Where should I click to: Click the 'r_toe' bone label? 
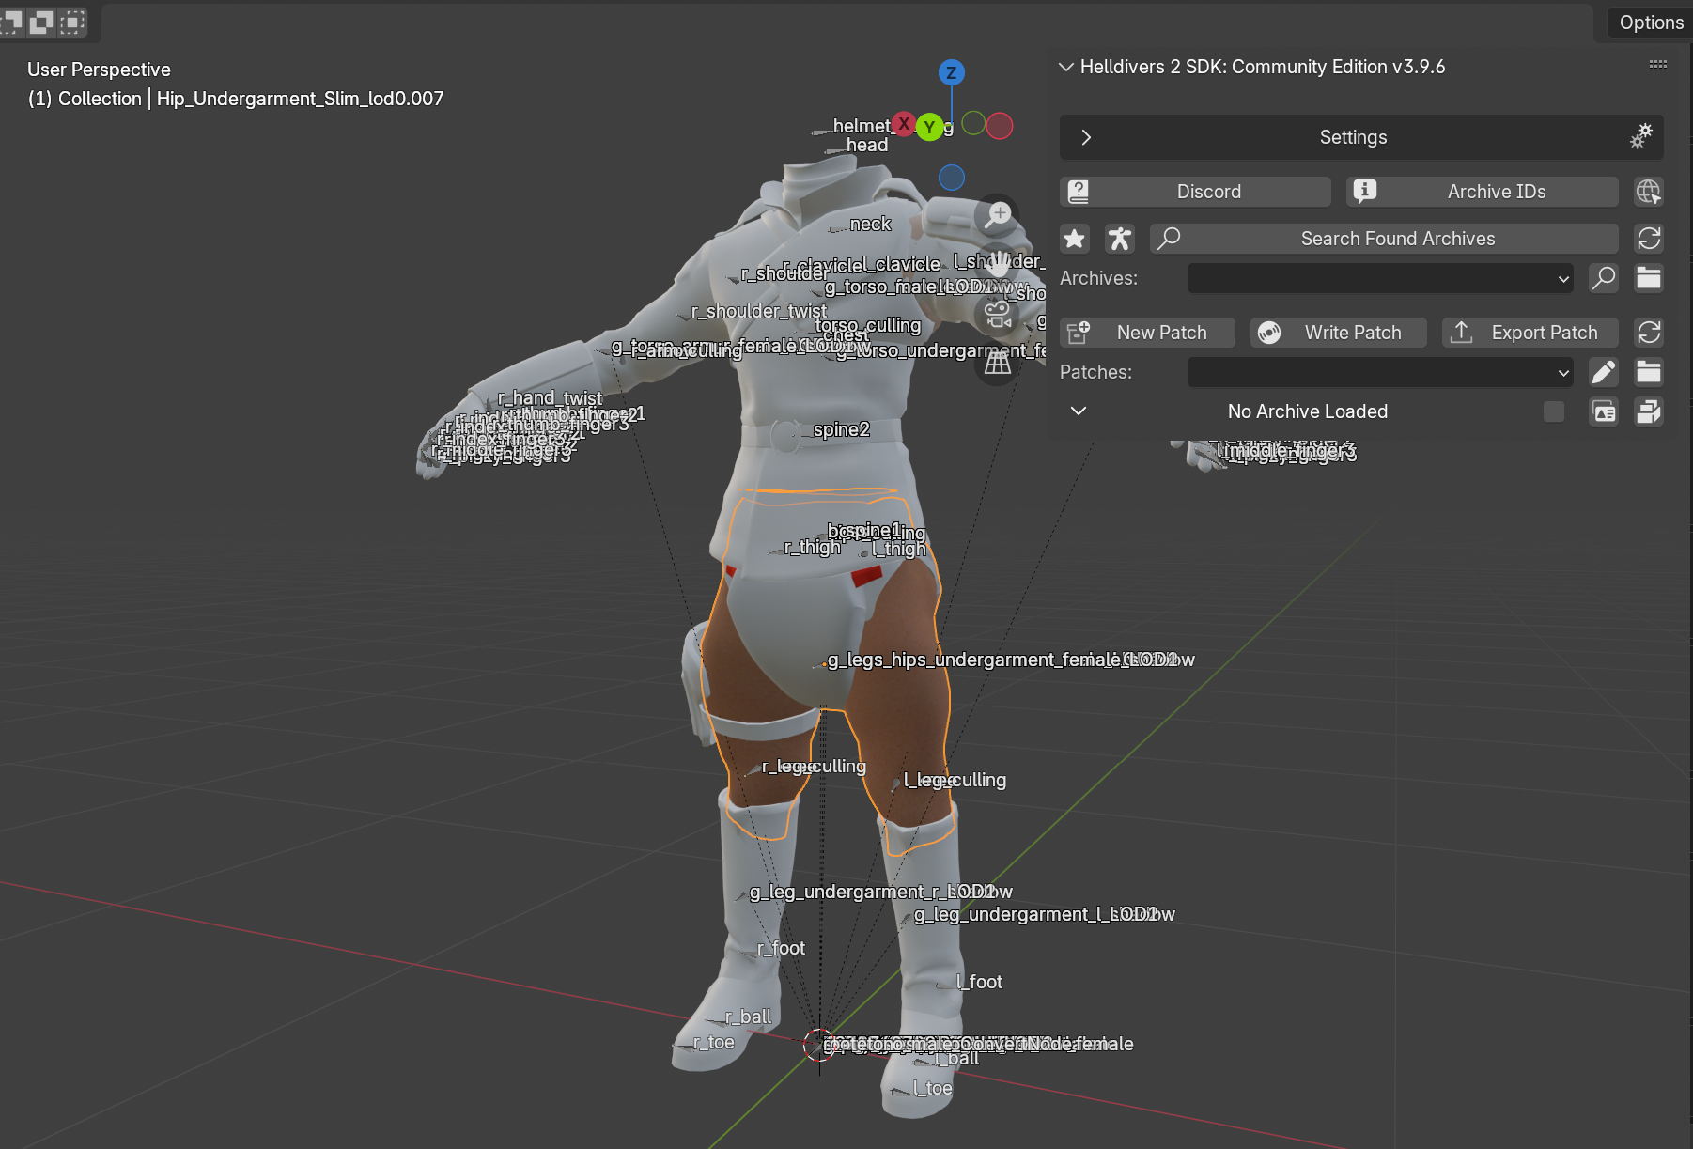713,1042
